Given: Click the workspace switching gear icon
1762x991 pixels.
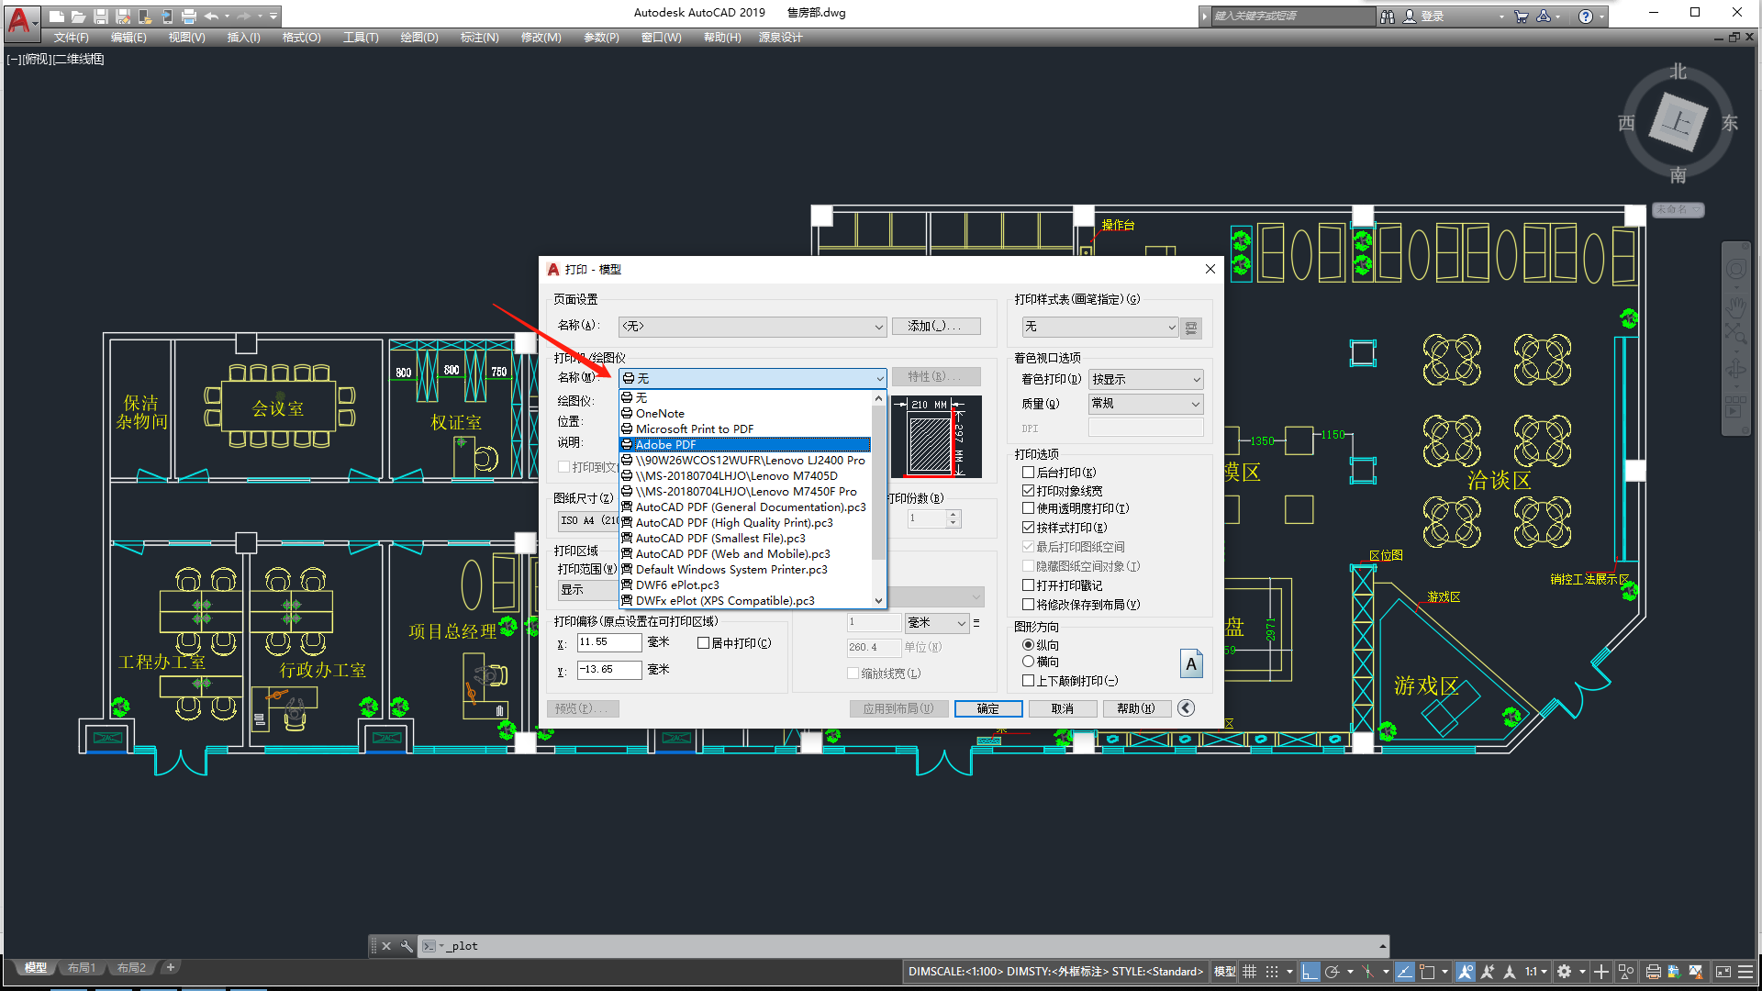Looking at the screenshot, I should click(x=1565, y=972).
